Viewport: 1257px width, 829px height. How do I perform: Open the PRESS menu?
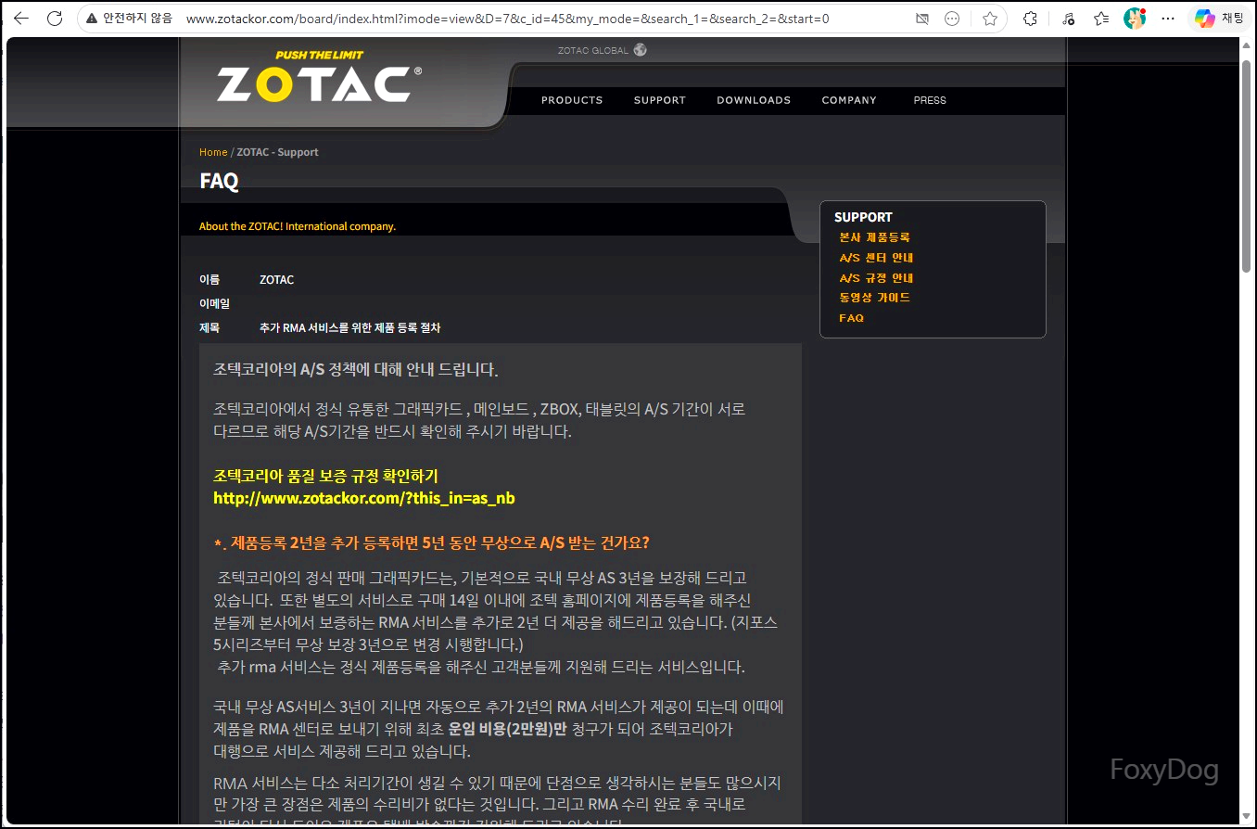tap(930, 100)
